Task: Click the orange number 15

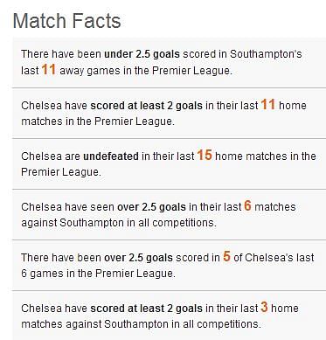Action: tap(205, 155)
